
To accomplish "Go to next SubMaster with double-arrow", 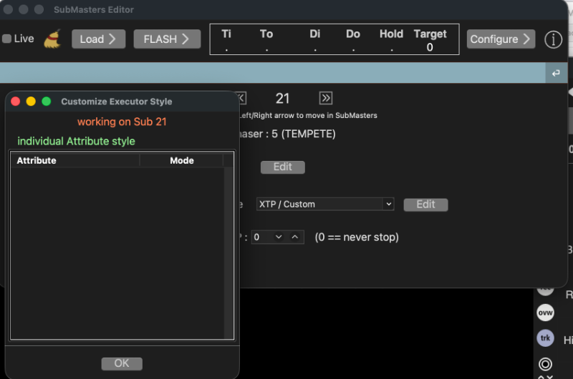I will (x=326, y=98).
